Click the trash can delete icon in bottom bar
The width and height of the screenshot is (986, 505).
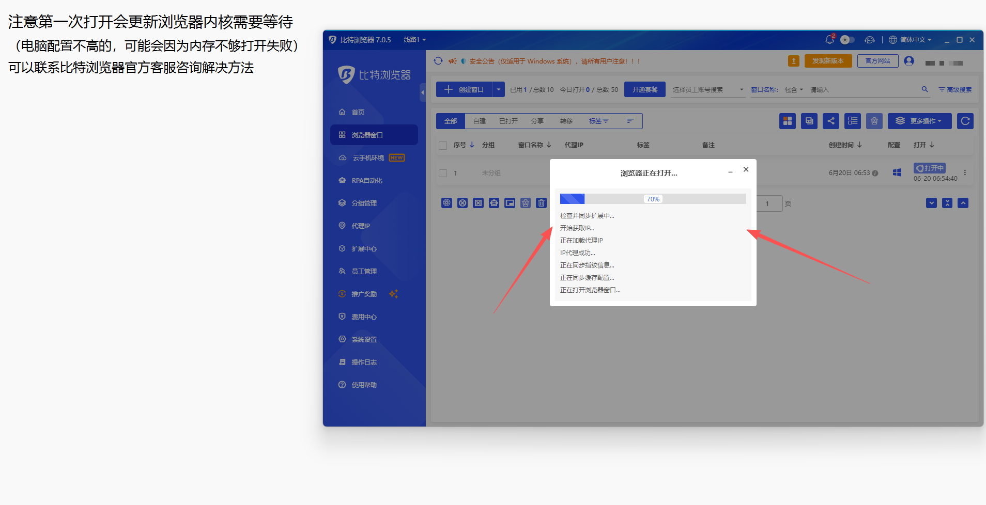click(x=541, y=203)
